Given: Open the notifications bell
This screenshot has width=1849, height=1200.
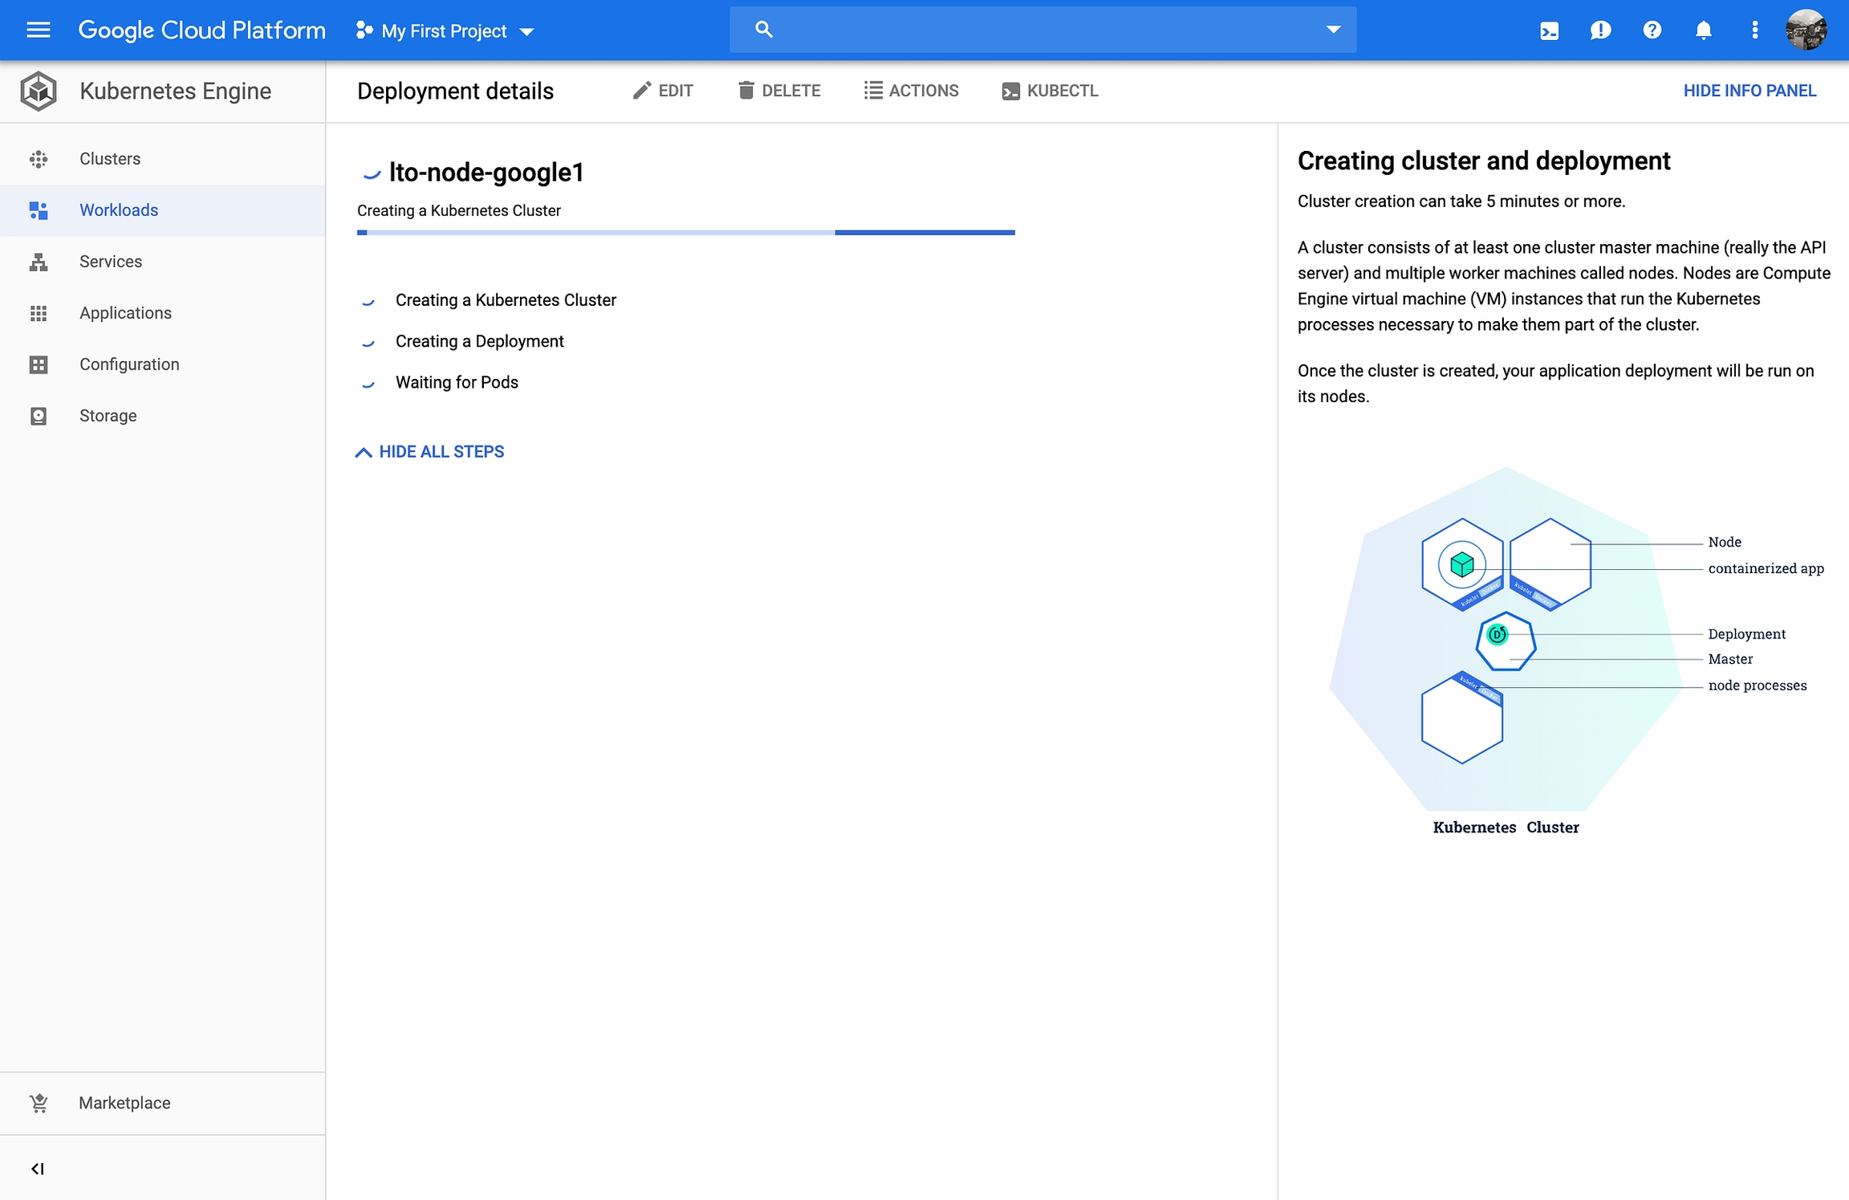Looking at the screenshot, I should click(1703, 31).
